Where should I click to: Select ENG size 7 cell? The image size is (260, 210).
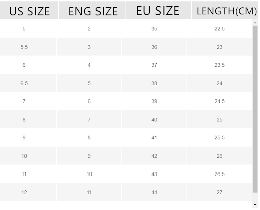tap(89, 120)
